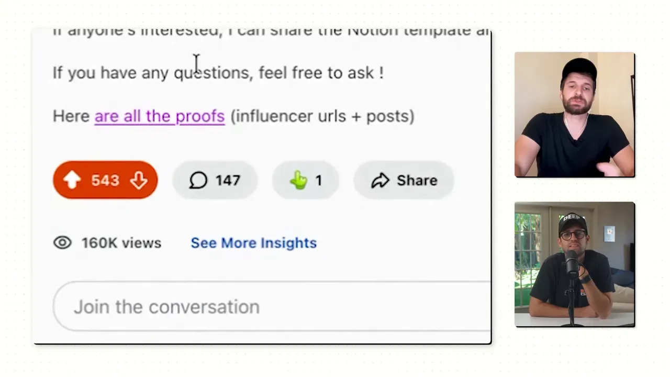This screenshot has width=670, height=377.
Task: Open the 'are all the proofs' hyperlink
Action: point(159,116)
